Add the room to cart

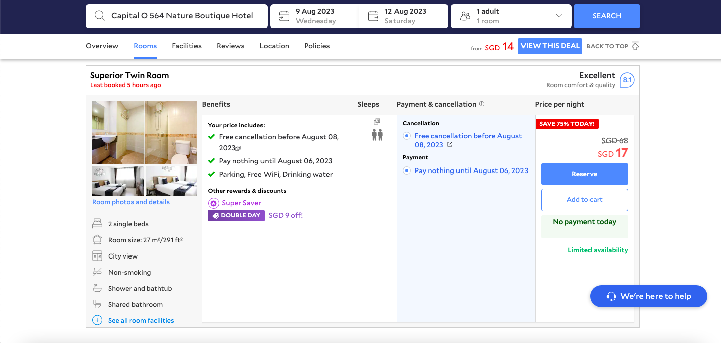584,200
